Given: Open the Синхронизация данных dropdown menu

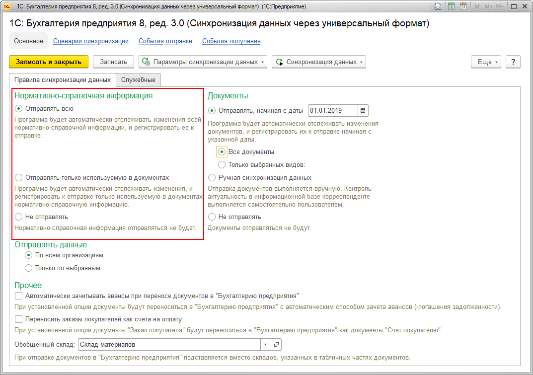Looking at the screenshot, I should [x=319, y=62].
